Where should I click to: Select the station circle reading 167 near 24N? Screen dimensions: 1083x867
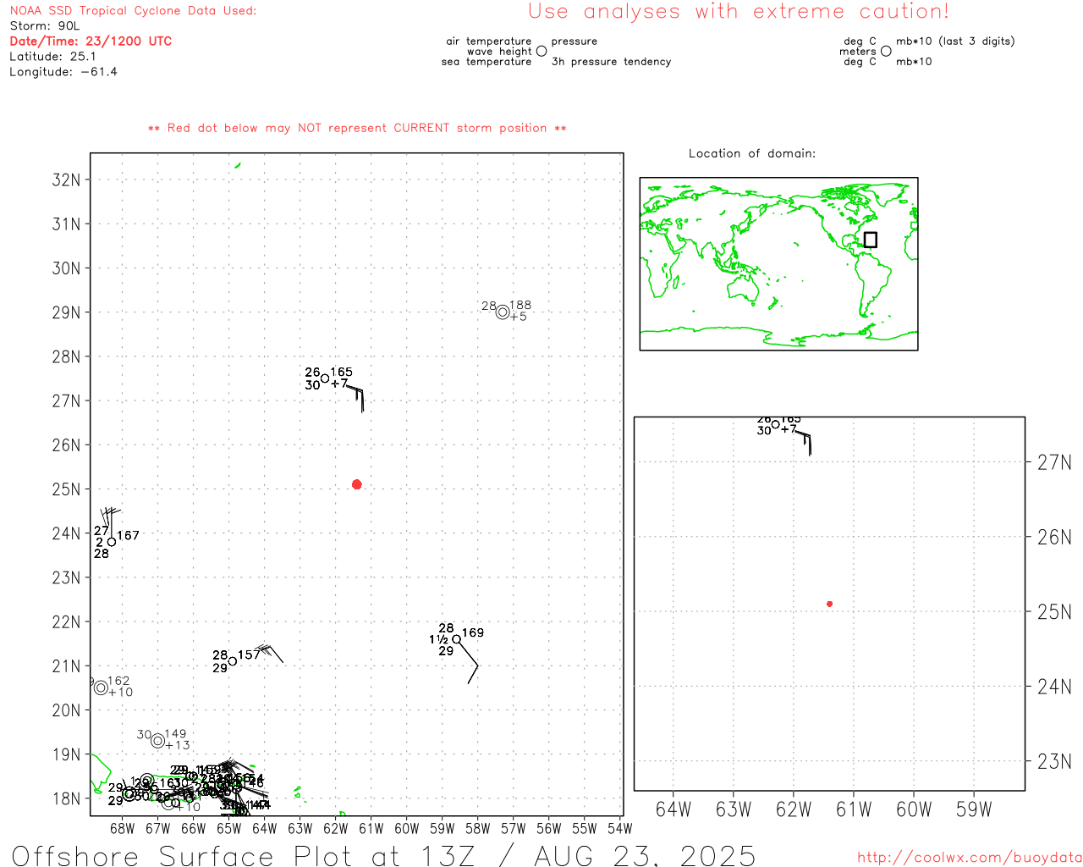(x=112, y=542)
